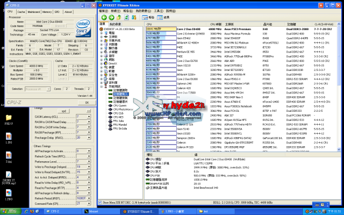
Task: Open the Command Rate (CR) dropdown
Action: [89, 204]
